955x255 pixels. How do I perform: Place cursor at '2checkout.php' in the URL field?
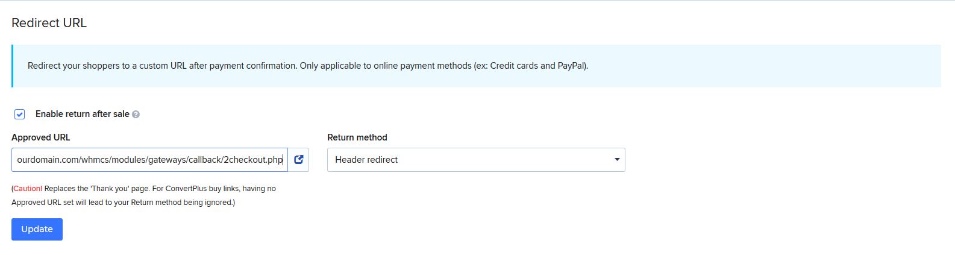click(x=253, y=160)
